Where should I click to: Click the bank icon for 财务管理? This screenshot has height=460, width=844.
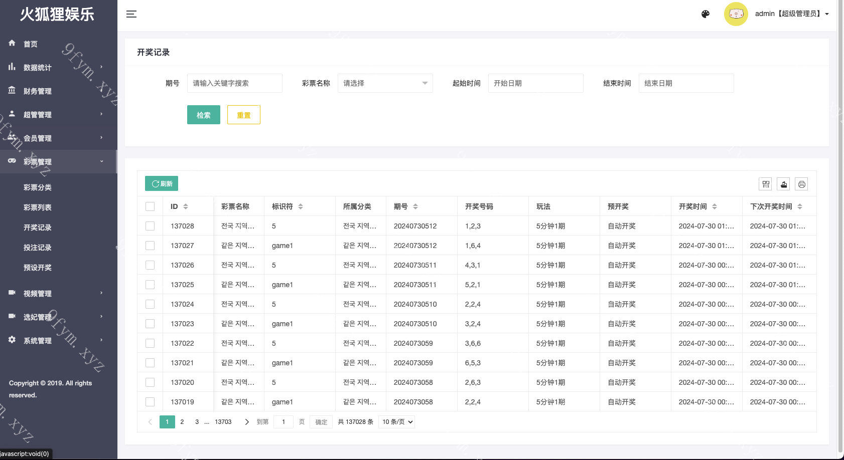pyautogui.click(x=12, y=90)
